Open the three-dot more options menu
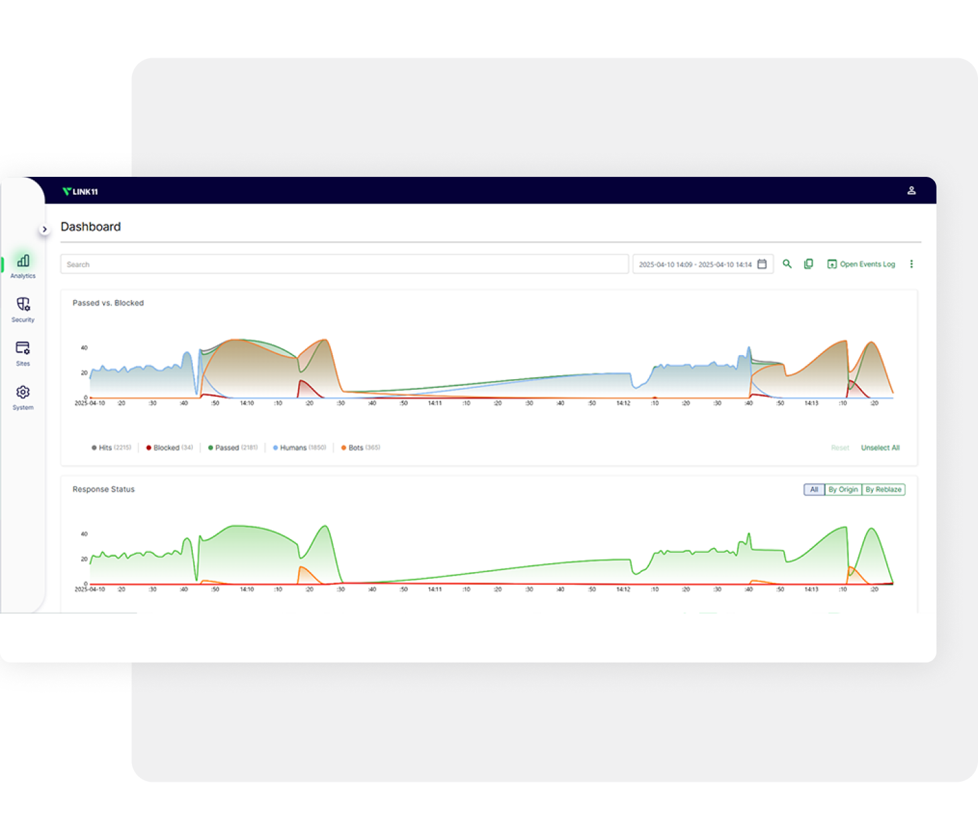 click(x=911, y=264)
